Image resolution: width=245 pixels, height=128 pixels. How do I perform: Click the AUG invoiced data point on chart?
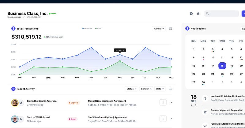coord(120,55)
